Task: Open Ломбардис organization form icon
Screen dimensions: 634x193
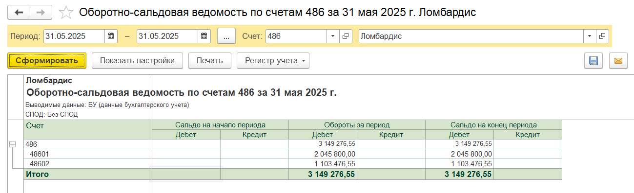Action: [602, 36]
